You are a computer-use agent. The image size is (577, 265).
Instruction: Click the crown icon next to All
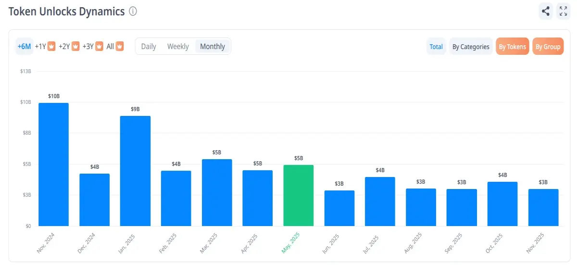pyautogui.click(x=120, y=47)
